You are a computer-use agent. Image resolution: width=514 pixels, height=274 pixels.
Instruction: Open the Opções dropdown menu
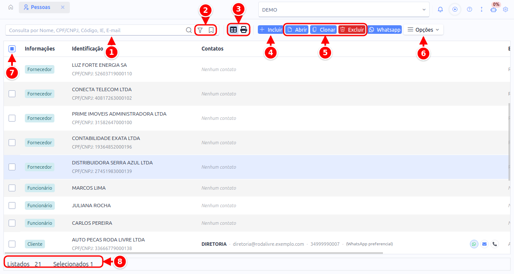(x=423, y=30)
